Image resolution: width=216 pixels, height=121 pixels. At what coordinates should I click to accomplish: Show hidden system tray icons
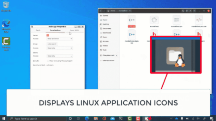171,118
